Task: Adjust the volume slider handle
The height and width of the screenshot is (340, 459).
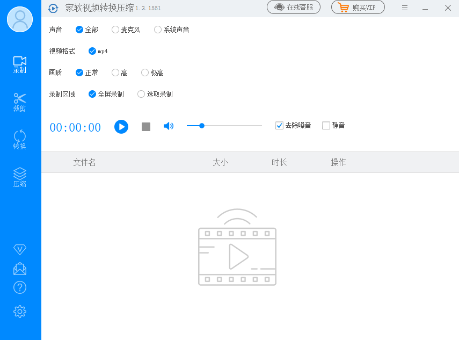Action: coord(201,126)
